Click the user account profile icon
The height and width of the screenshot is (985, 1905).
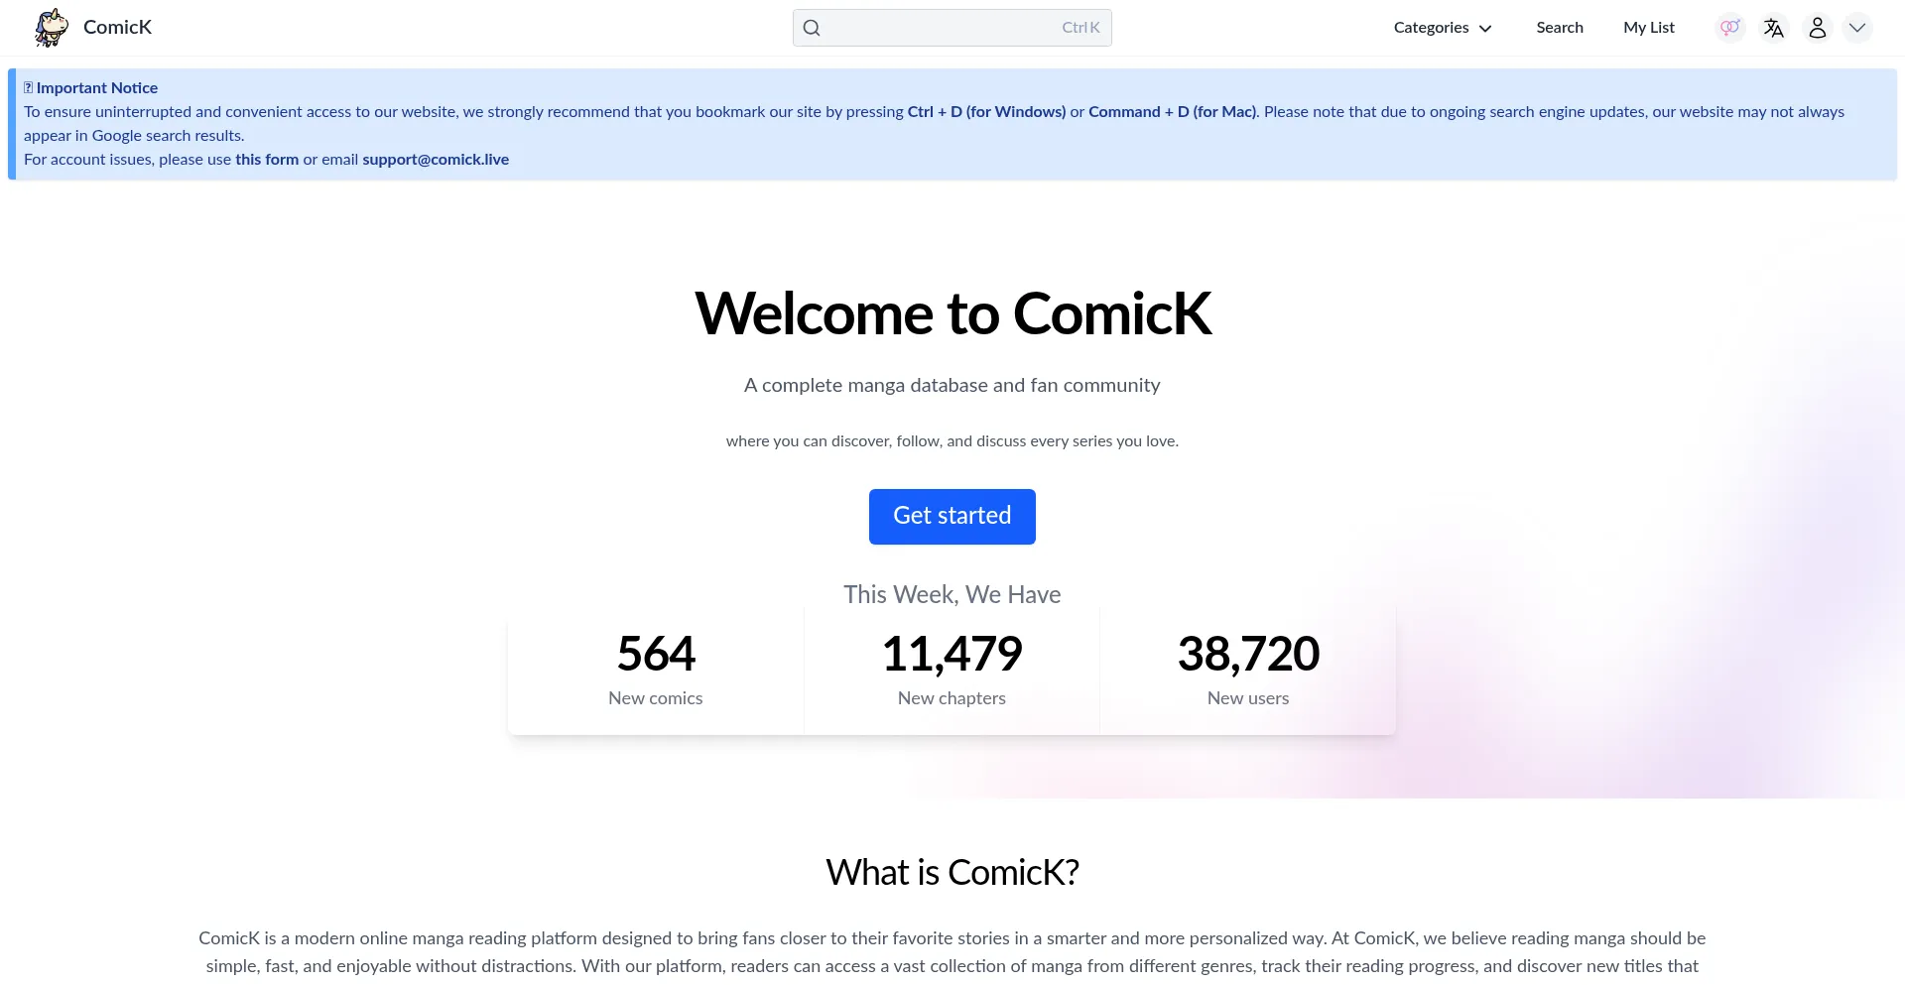[x=1818, y=28]
